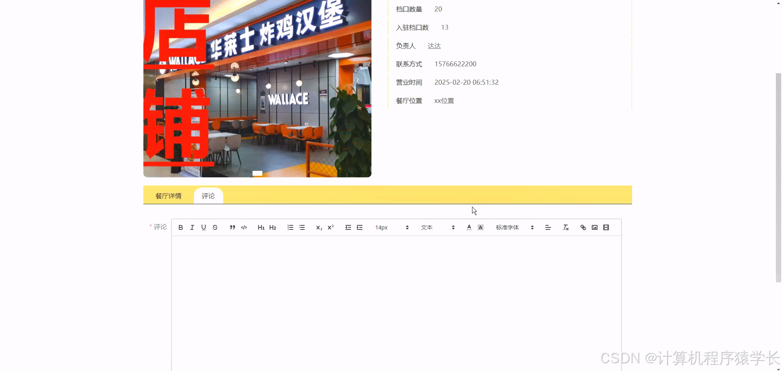
Task: Toggle strikethrough text styling
Action: (x=215, y=227)
